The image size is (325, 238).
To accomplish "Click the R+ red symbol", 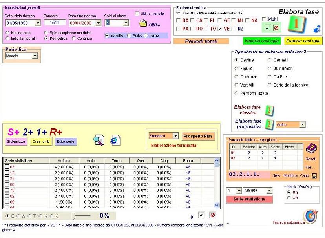I will [56, 132].
